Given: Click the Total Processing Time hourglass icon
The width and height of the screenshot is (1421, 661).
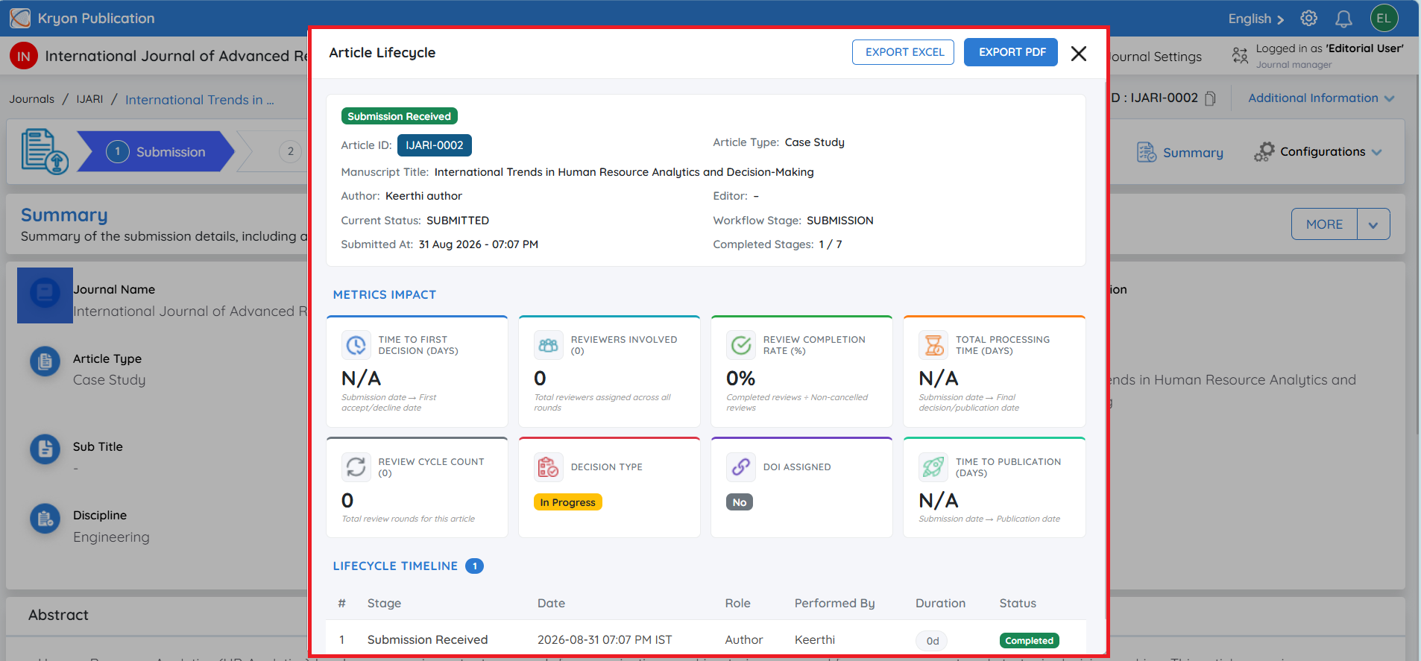Looking at the screenshot, I should pyautogui.click(x=933, y=345).
